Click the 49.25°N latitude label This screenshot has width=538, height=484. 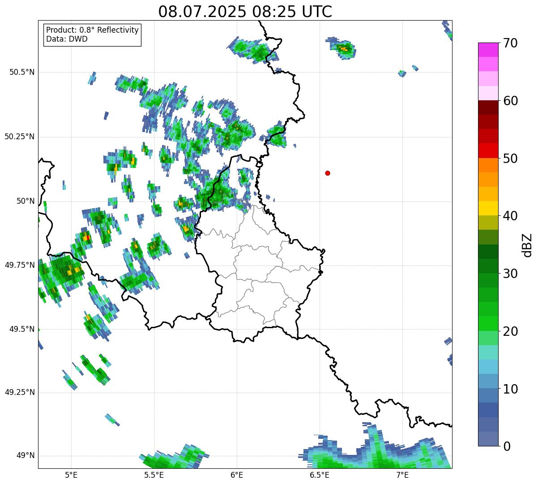pyautogui.click(x=19, y=393)
